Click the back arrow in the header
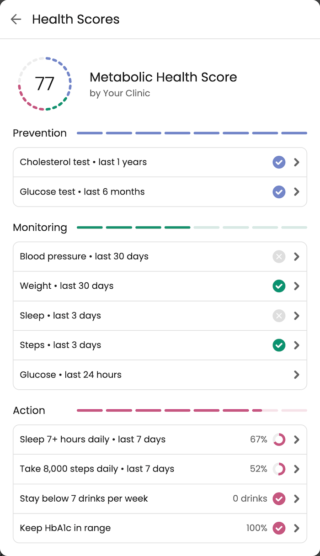The image size is (320, 556). pos(16,19)
